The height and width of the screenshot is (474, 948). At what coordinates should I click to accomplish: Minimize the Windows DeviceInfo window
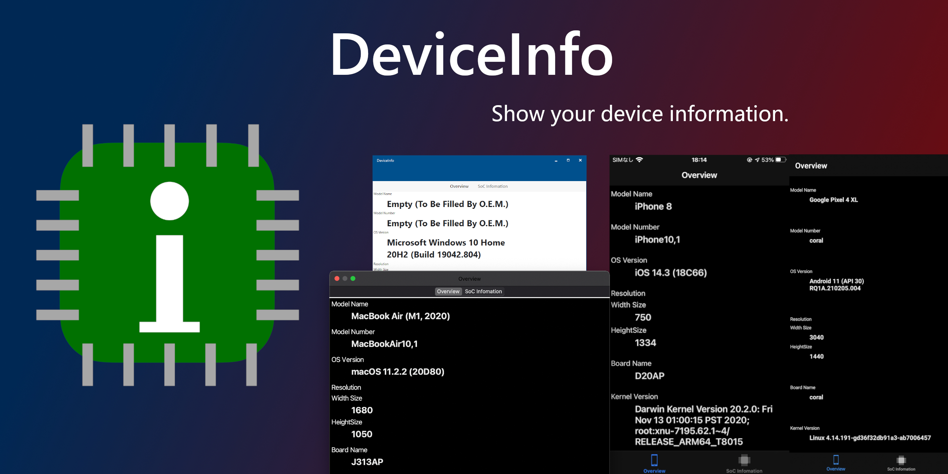(556, 160)
